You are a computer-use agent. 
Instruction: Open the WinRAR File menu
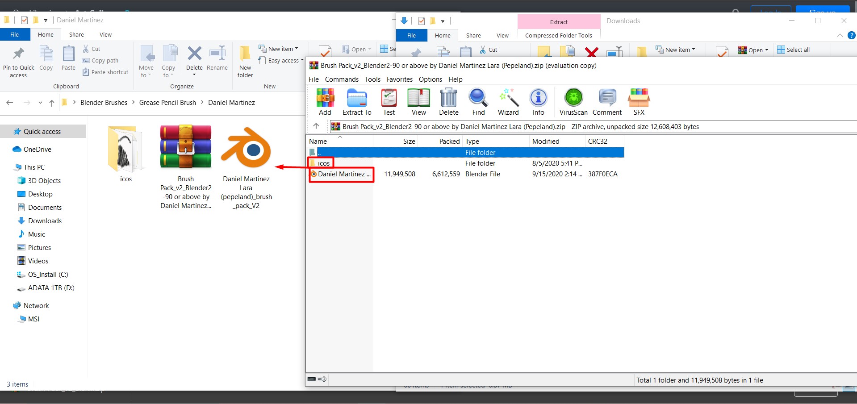click(314, 79)
